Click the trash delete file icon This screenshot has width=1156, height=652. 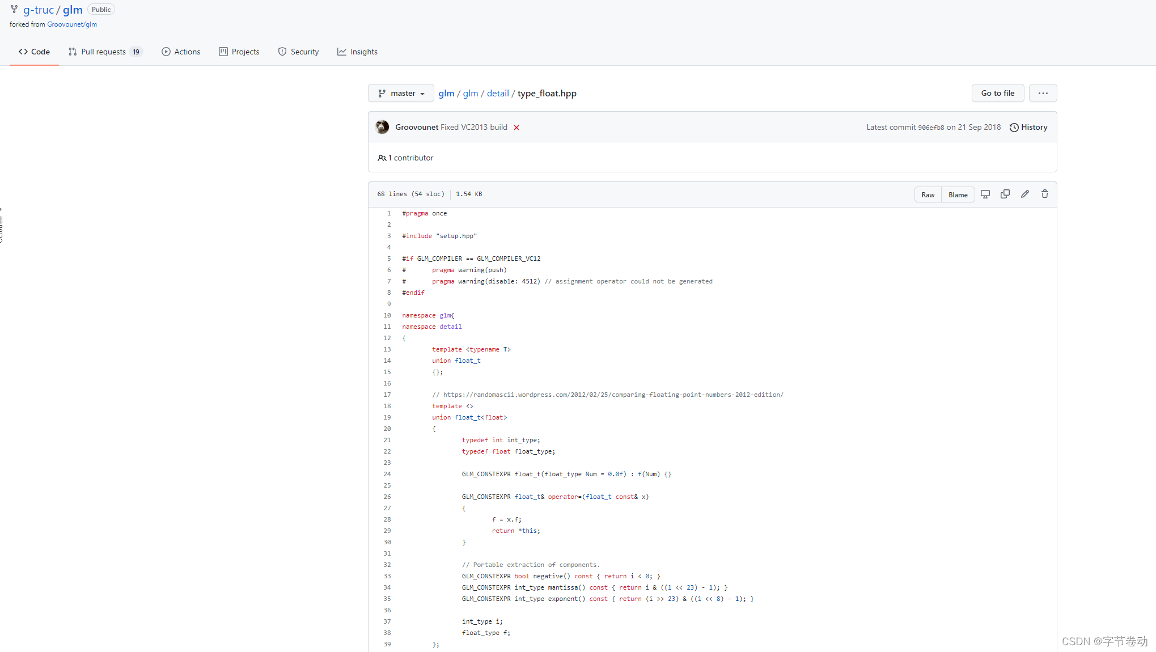(1045, 194)
